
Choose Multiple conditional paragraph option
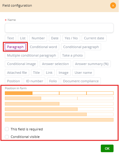32,55
